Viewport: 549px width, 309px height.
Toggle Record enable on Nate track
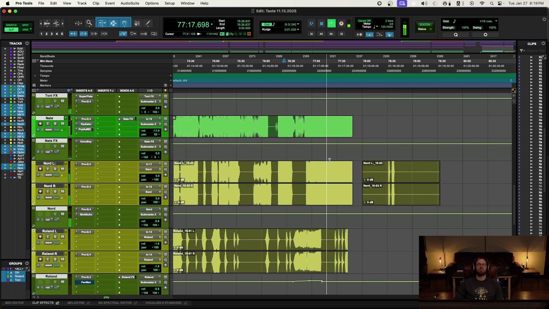(40, 124)
